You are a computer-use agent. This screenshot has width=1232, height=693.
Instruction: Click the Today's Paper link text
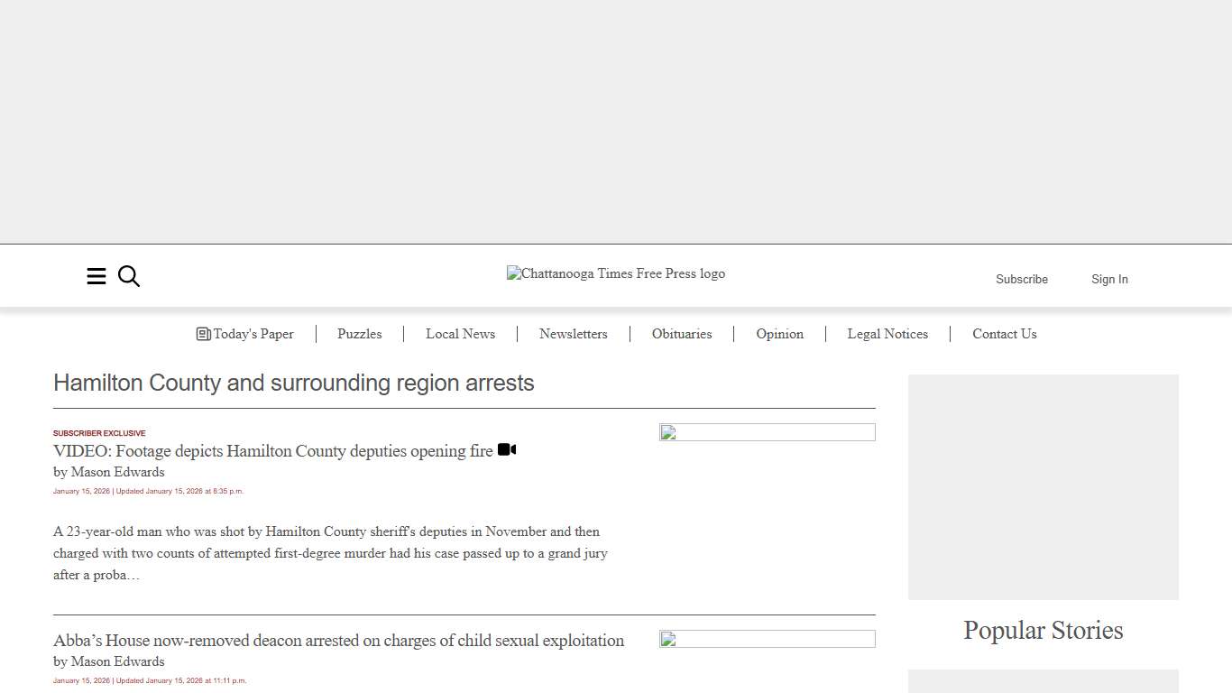point(253,334)
